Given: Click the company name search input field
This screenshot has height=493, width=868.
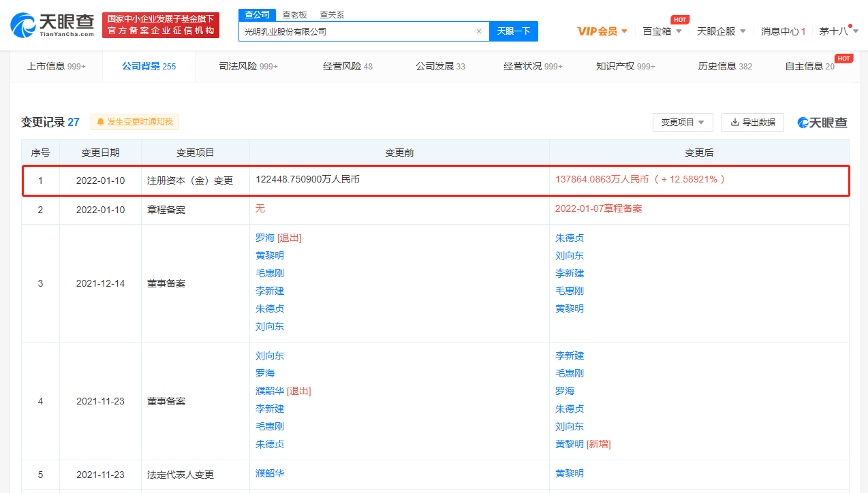Looking at the screenshot, I should [x=358, y=31].
